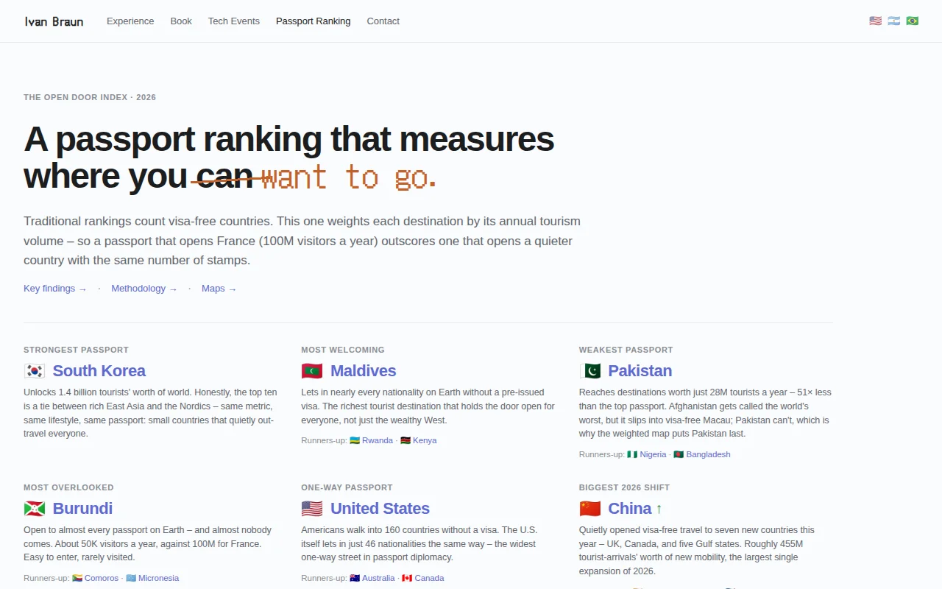
Task: Open the South Korea country link
Action: [x=99, y=371]
